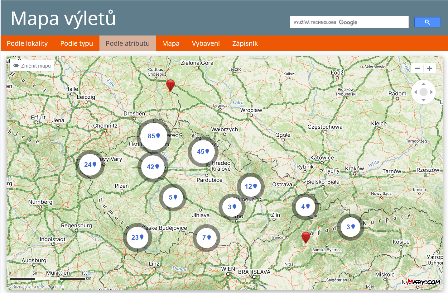This screenshot has width=448, height=293.
Task: Open the Podle lokality tab
Action: (x=27, y=43)
